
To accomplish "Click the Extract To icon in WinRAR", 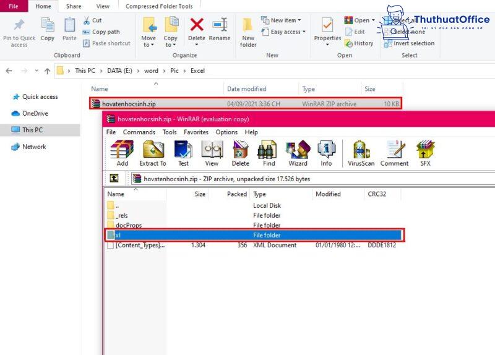I will pyautogui.click(x=153, y=153).
